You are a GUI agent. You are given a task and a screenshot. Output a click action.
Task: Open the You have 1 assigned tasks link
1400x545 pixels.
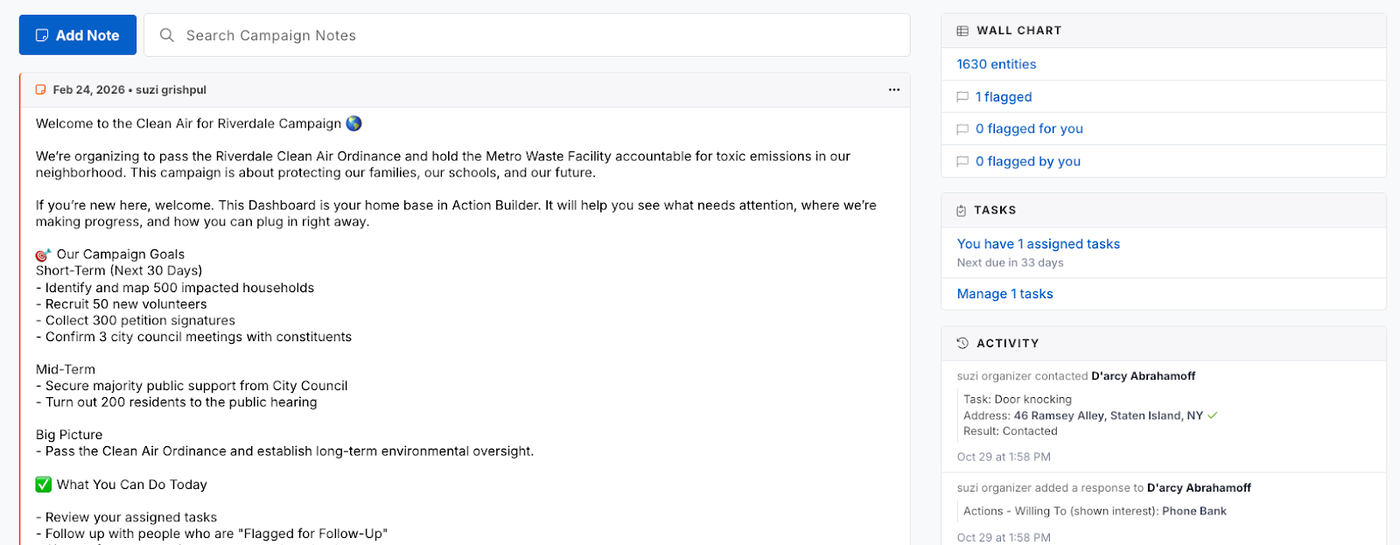(1039, 244)
